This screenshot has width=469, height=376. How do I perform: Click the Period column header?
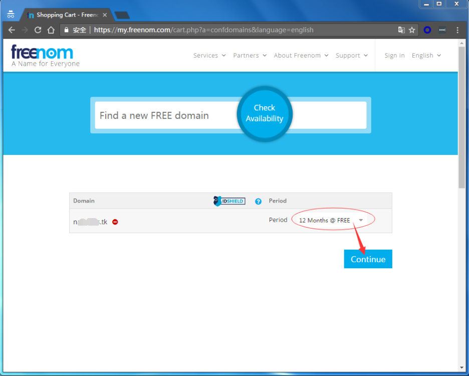(278, 201)
